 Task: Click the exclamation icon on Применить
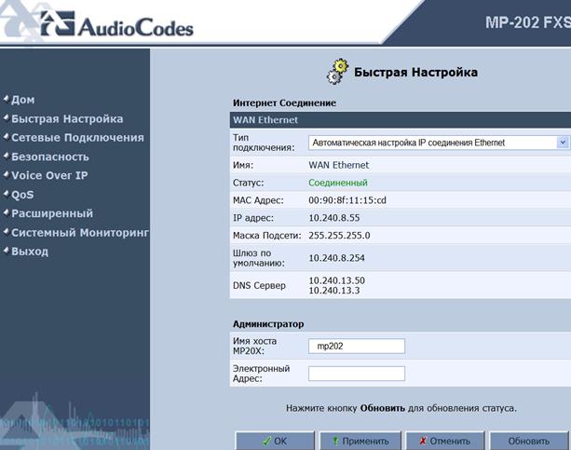[x=335, y=441]
